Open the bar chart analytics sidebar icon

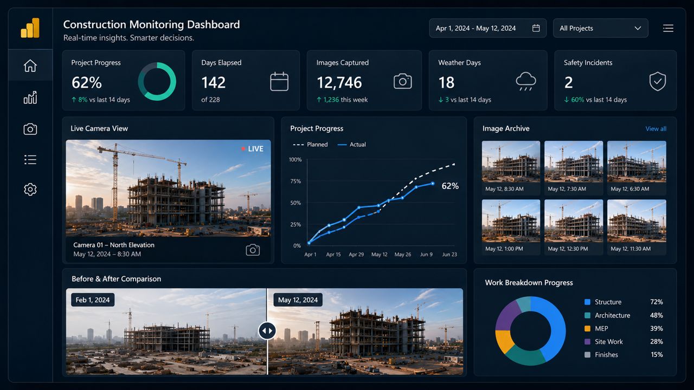pos(30,97)
